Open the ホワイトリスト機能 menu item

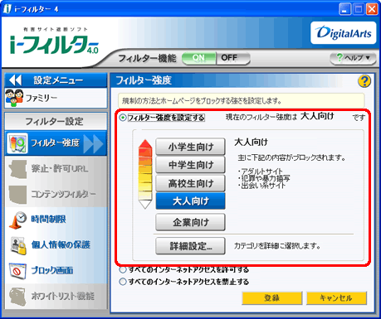[x=56, y=297]
